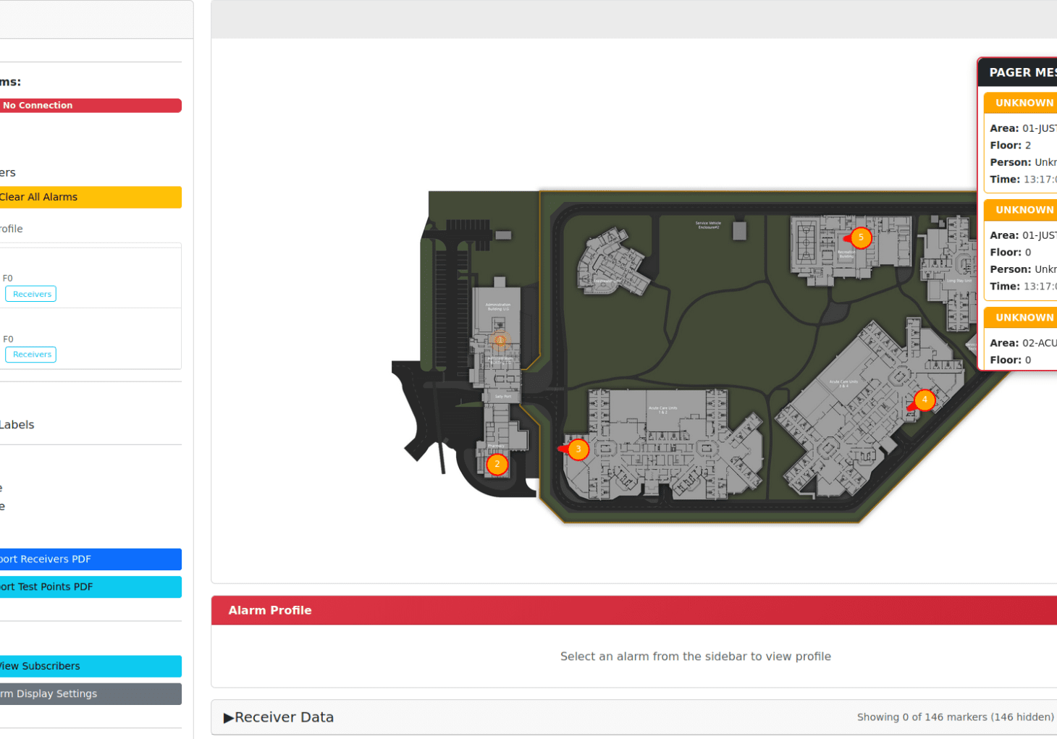Open Alarm Display Settings

click(89, 694)
